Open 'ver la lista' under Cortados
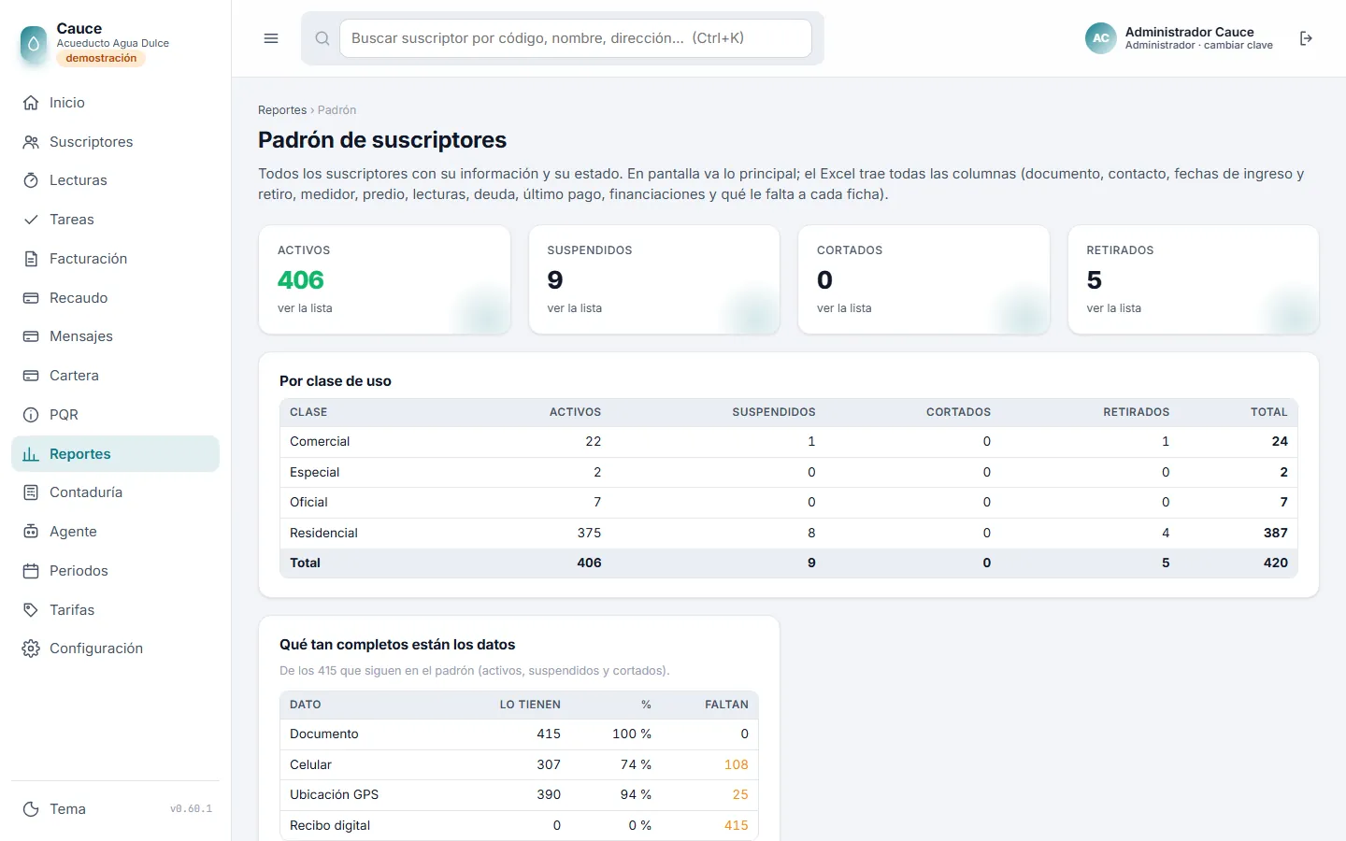 (x=844, y=308)
